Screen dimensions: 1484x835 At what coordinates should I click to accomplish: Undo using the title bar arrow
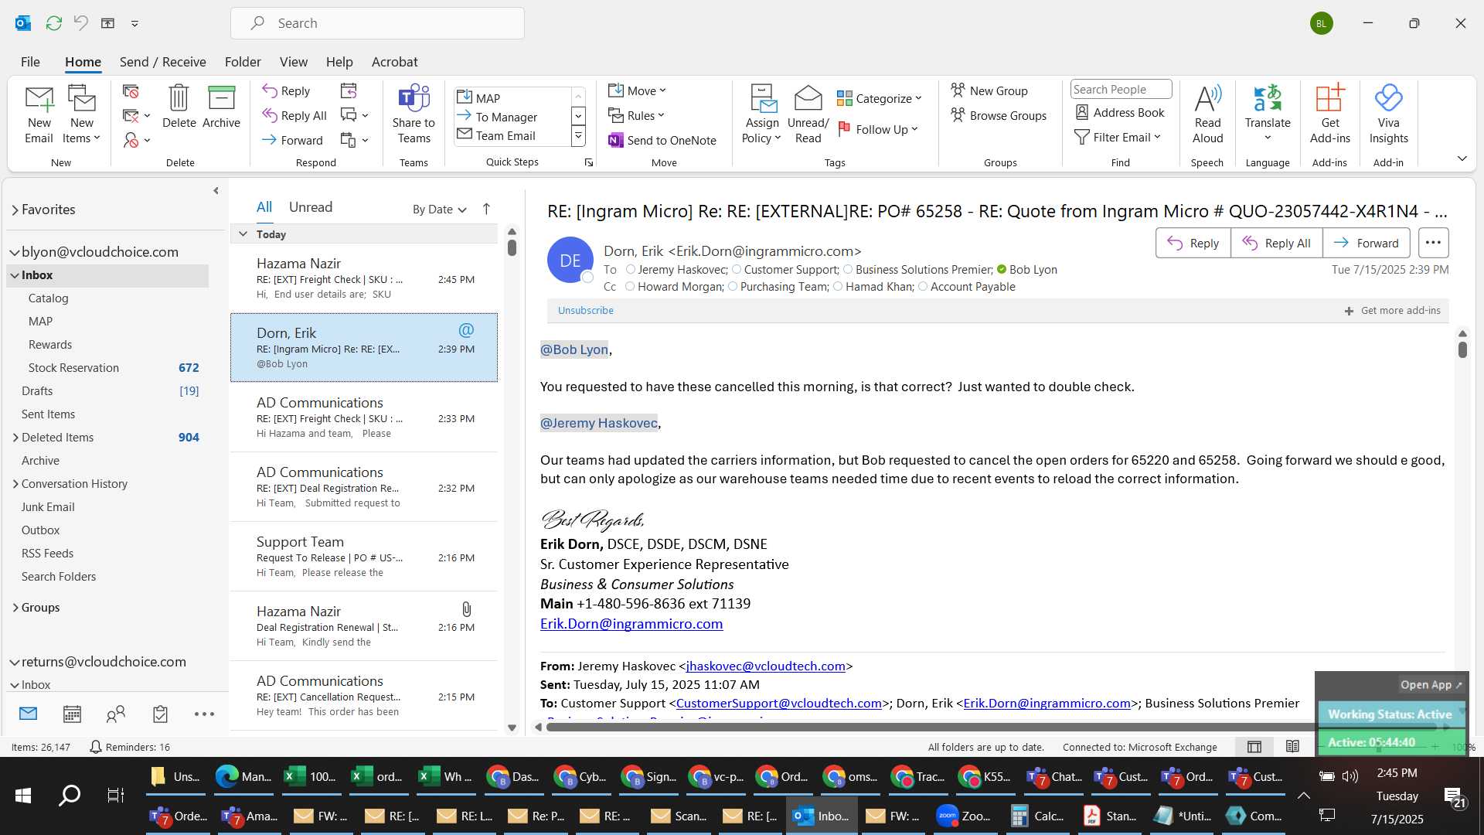80,23
